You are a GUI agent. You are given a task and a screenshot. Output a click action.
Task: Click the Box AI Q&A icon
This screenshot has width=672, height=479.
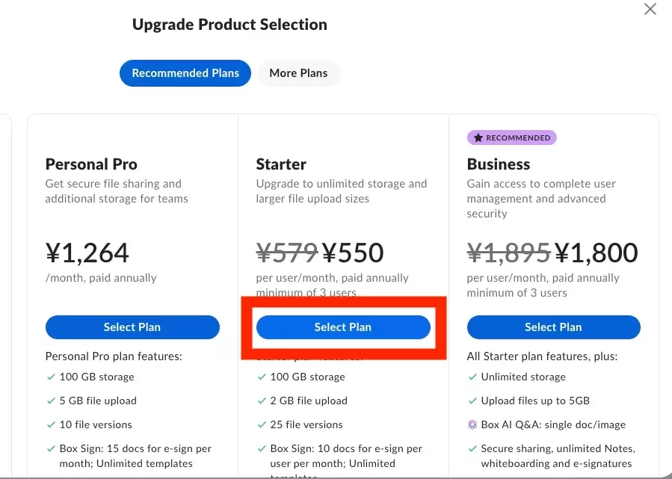(472, 424)
